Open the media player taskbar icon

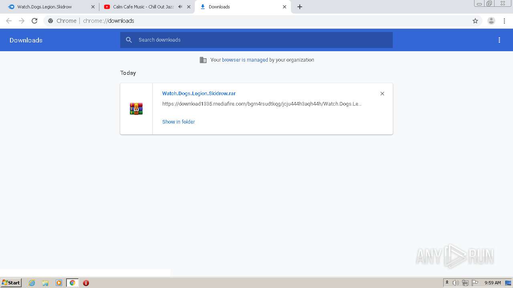click(59, 283)
